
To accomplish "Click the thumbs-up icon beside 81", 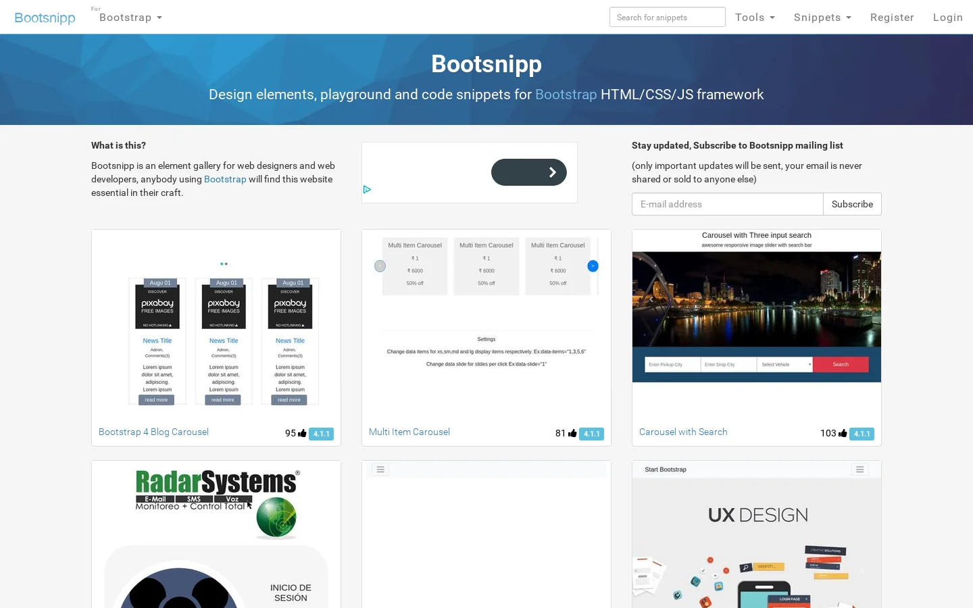I will (x=572, y=433).
